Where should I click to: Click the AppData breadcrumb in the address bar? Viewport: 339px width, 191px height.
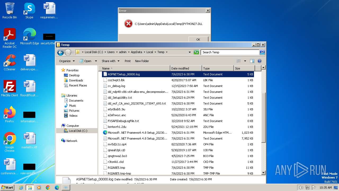coord(136,52)
